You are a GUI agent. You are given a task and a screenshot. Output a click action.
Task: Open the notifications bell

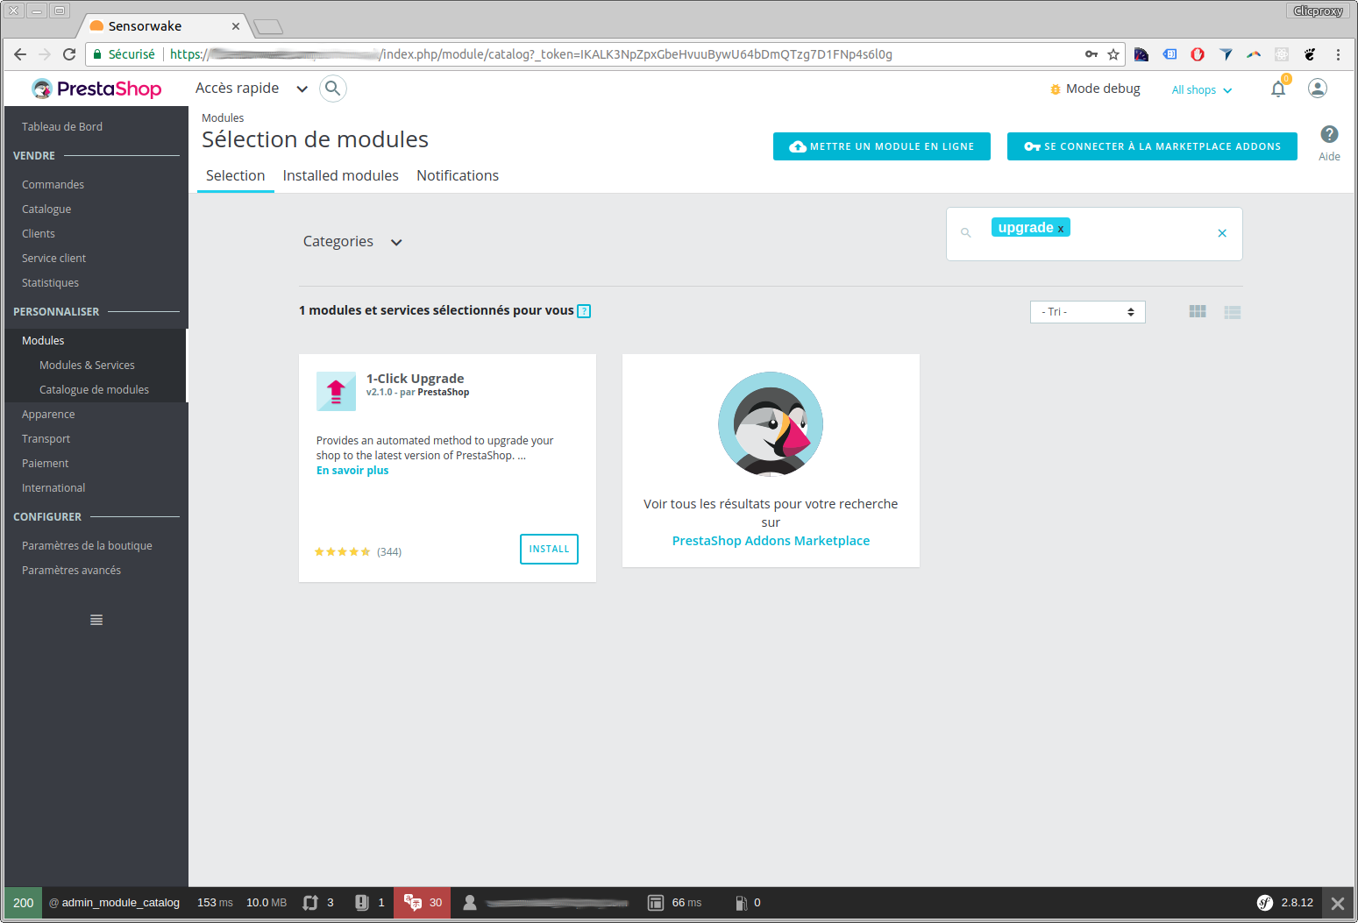[x=1278, y=89]
